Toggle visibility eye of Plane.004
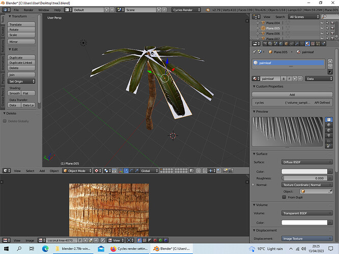339x254 pixels. [322, 23]
